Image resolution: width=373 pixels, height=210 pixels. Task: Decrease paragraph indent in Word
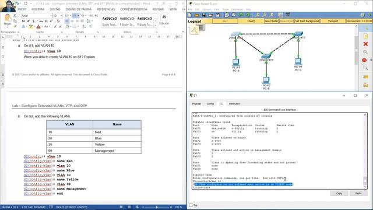point(92,16)
